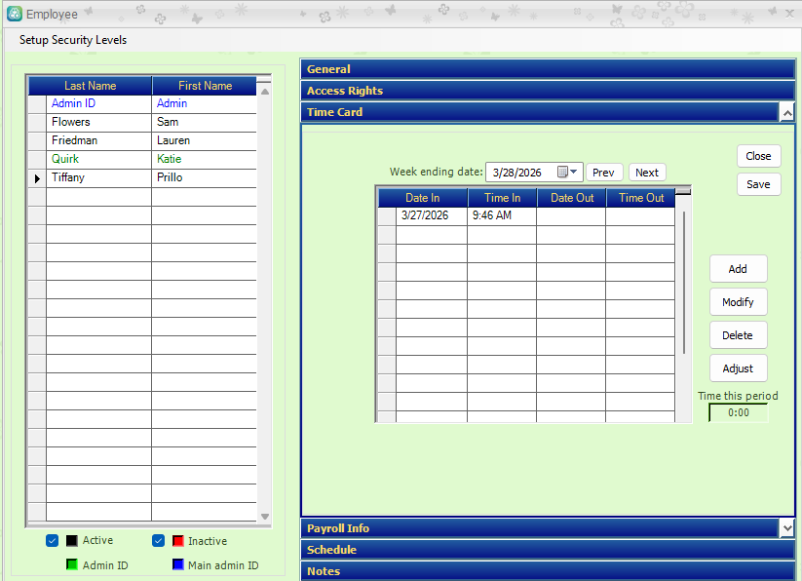Collapse the Time Card section chevron
The width and height of the screenshot is (802, 581).
pos(787,112)
